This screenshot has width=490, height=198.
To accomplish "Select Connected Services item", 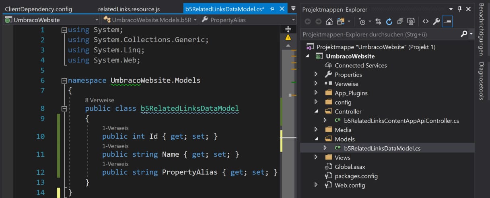I will [361, 65].
